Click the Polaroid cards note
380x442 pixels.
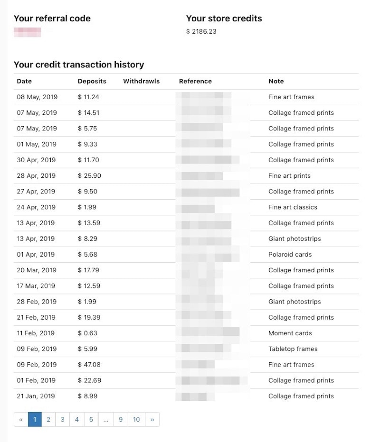coord(290,254)
